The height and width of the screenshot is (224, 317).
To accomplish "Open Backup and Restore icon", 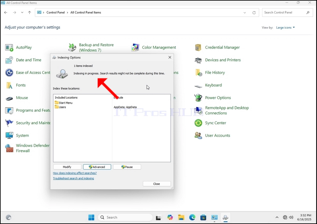I will [x=72, y=48].
